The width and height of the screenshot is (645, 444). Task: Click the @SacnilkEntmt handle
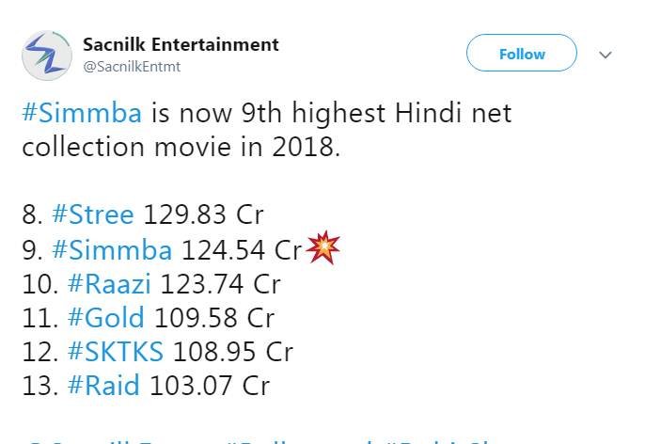pos(132,67)
